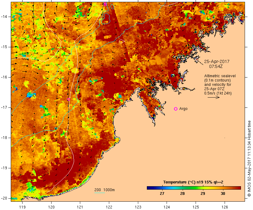Click the cyan 200m depth contour legend line
The image size is (253, 210).
100,193
